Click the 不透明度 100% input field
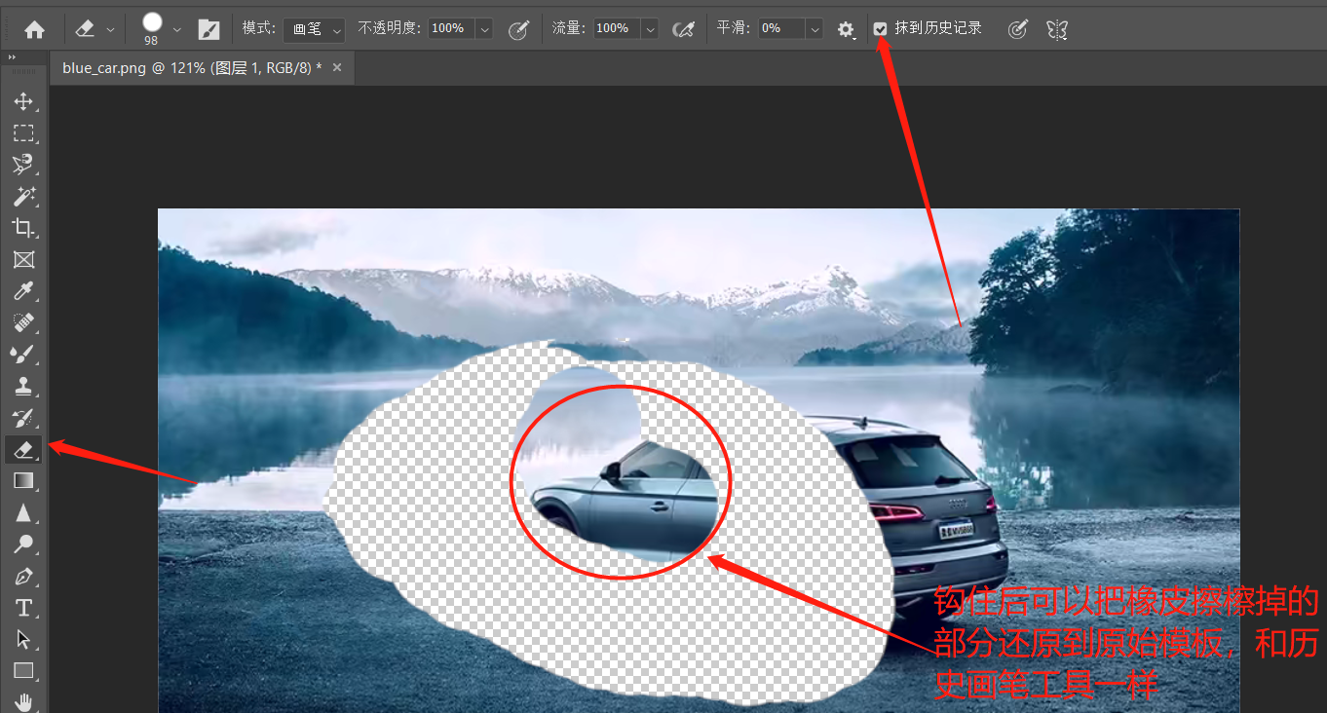Image resolution: width=1327 pixels, height=713 pixels. point(451,29)
